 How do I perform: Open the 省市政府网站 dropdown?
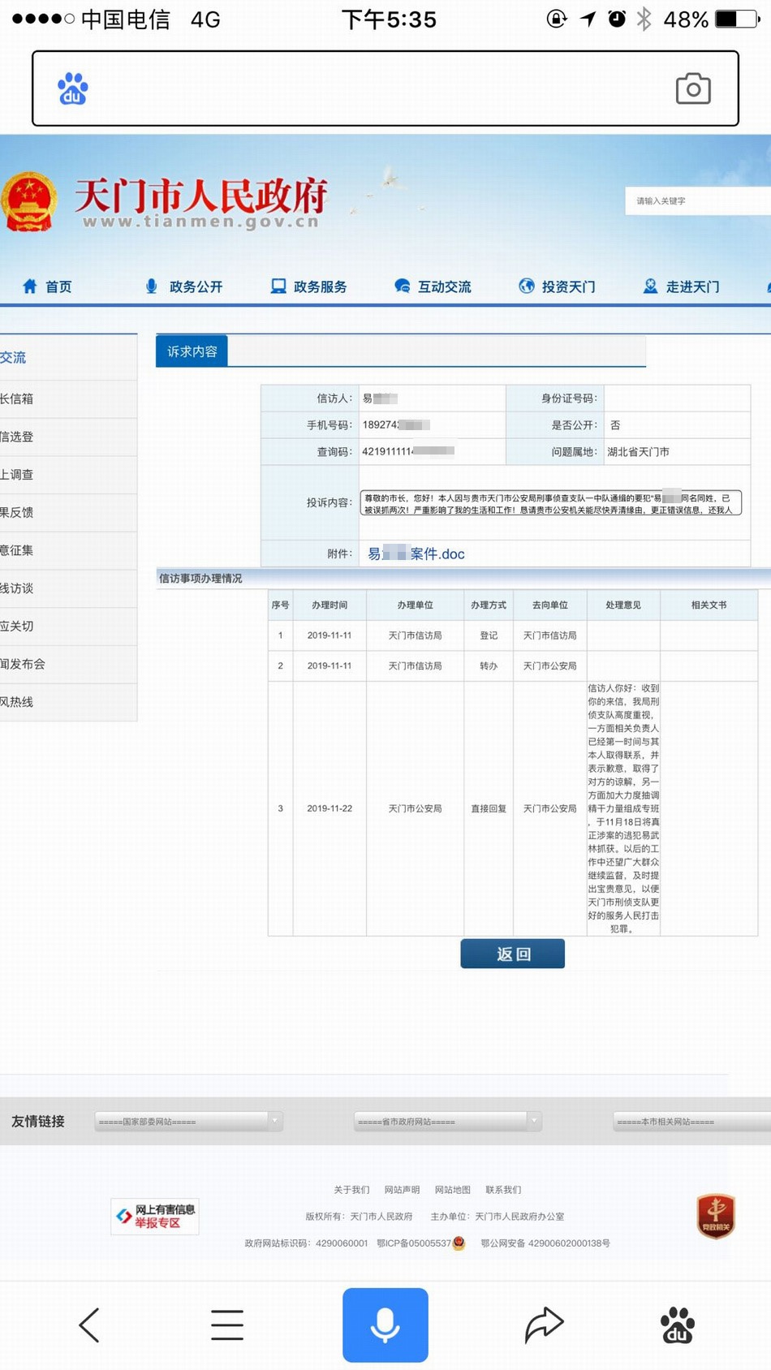click(x=448, y=1121)
